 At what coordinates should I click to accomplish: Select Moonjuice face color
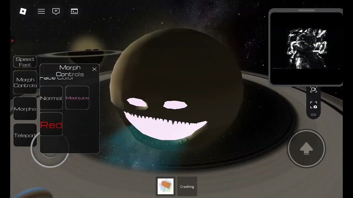pyautogui.click(x=77, y=98)
